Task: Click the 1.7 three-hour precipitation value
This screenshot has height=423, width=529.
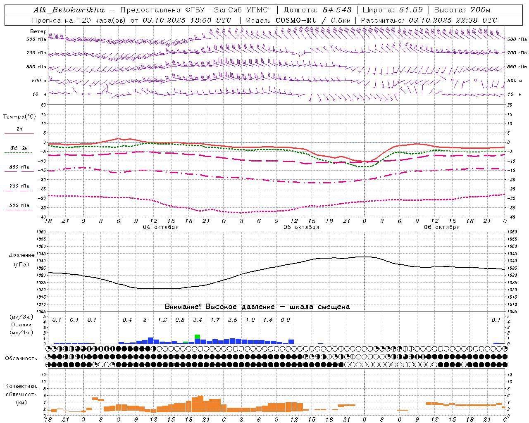Action: (215, 320)
